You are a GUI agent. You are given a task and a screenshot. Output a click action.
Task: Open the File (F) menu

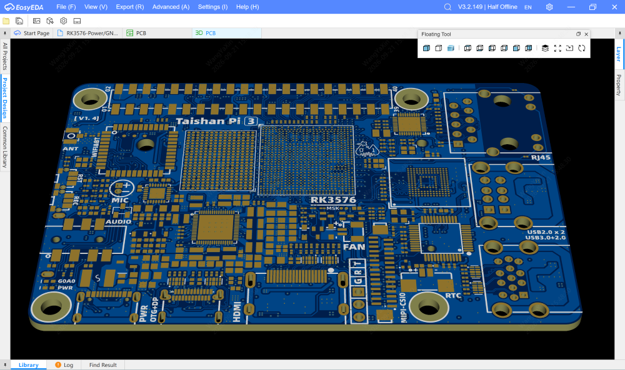coord(66,7)
